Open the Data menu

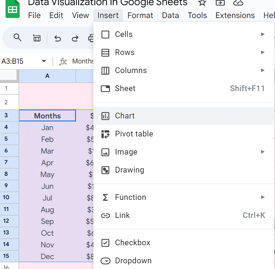170,15
